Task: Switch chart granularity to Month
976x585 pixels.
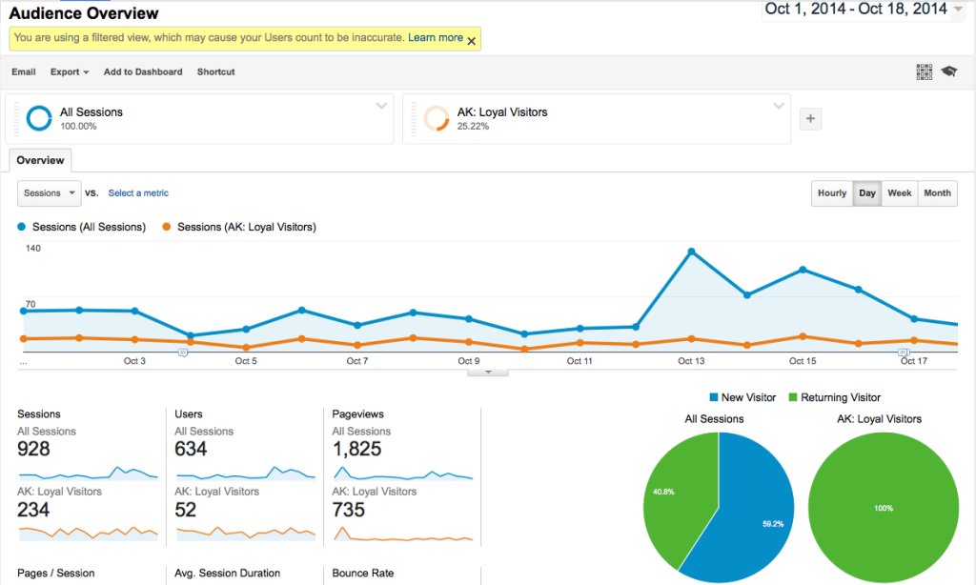Action: click(x=937, y=192)
